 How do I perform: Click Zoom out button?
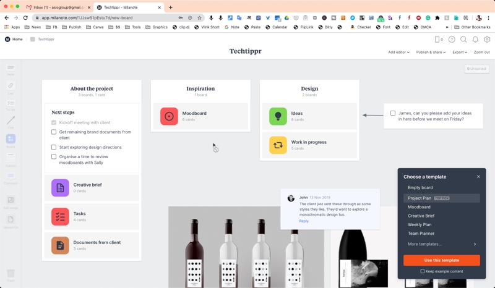(481, 52)
